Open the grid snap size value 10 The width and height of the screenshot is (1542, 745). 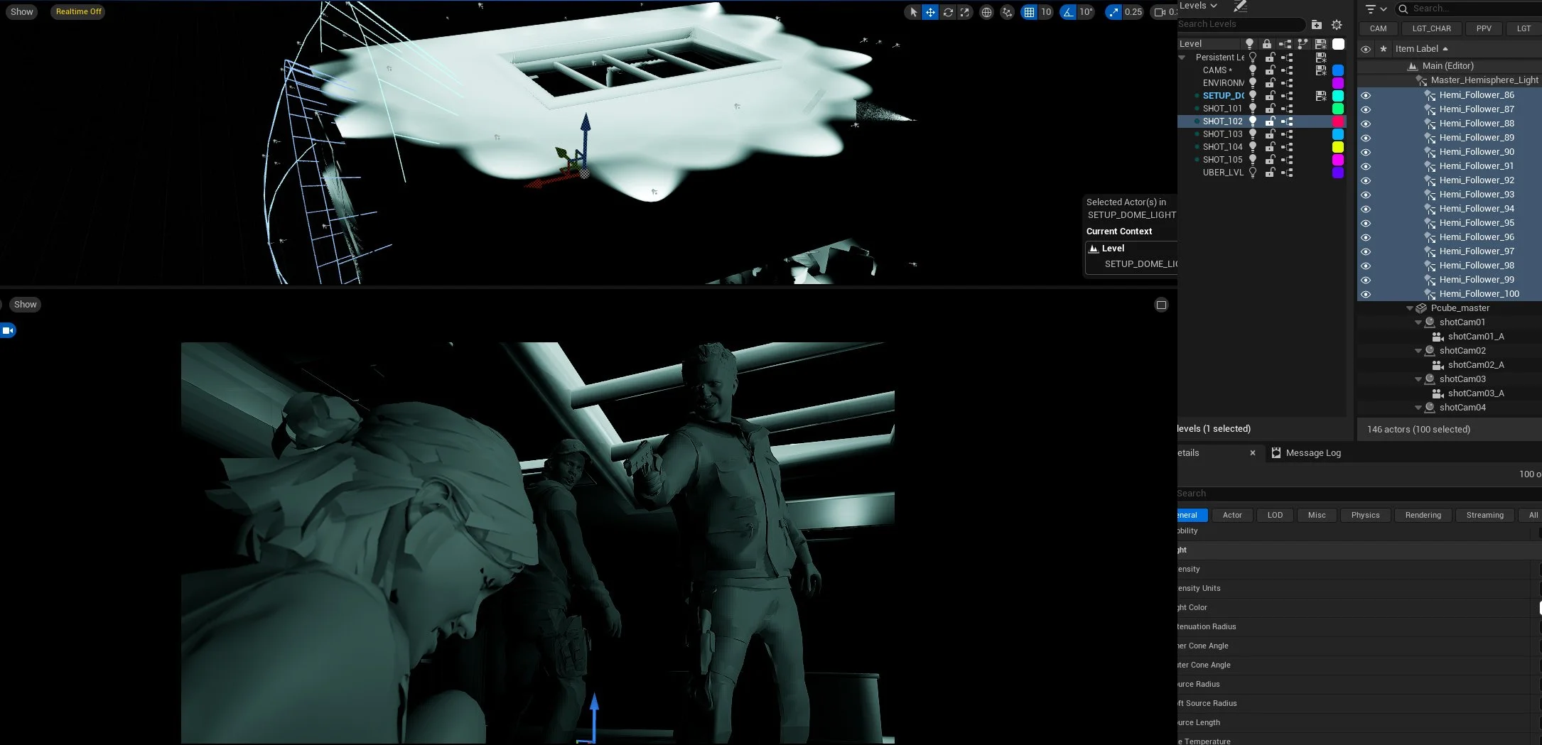click(x=1046, y=12)
